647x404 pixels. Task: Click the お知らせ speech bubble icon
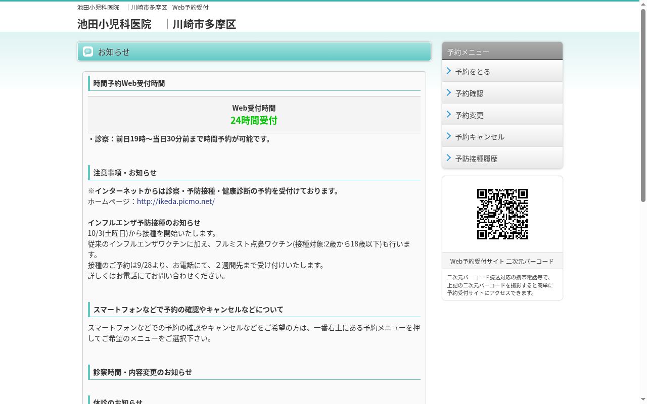[x=88, y=52]
